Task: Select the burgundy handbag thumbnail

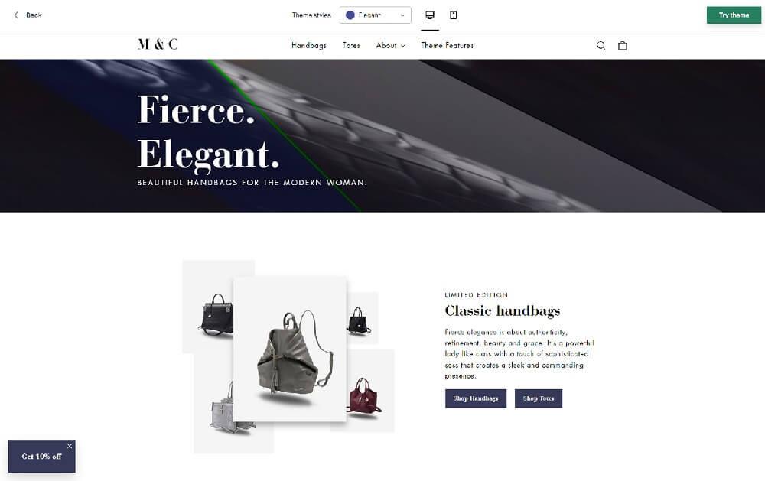Action: [x=364, y=396]
